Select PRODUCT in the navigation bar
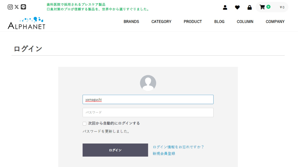 point(193,22)
